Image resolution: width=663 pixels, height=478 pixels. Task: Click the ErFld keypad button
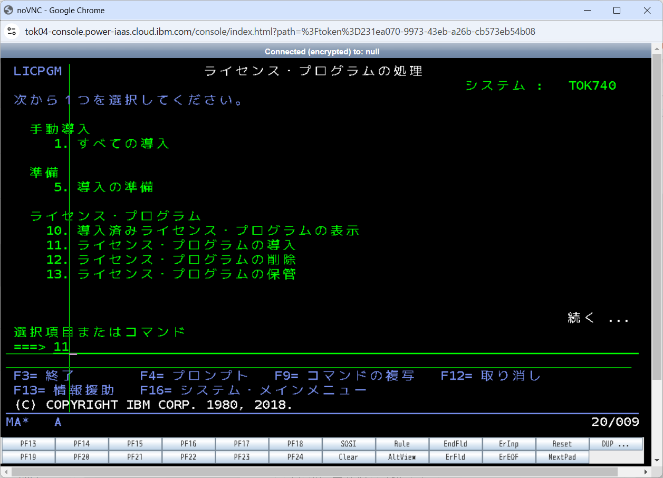pyautogui.click(x=455, y=457)
